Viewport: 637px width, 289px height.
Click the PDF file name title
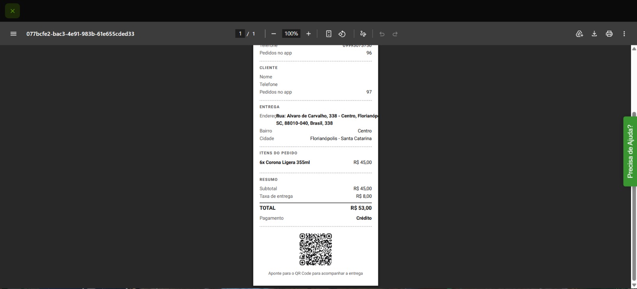tap(80, 34)
